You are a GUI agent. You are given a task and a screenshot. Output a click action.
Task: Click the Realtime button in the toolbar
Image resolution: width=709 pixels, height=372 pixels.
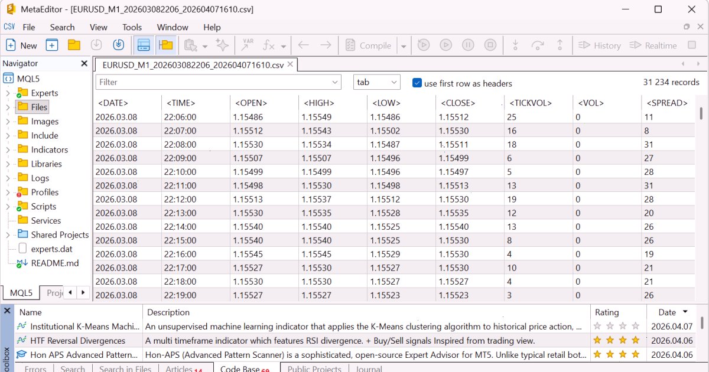point(653,45)
